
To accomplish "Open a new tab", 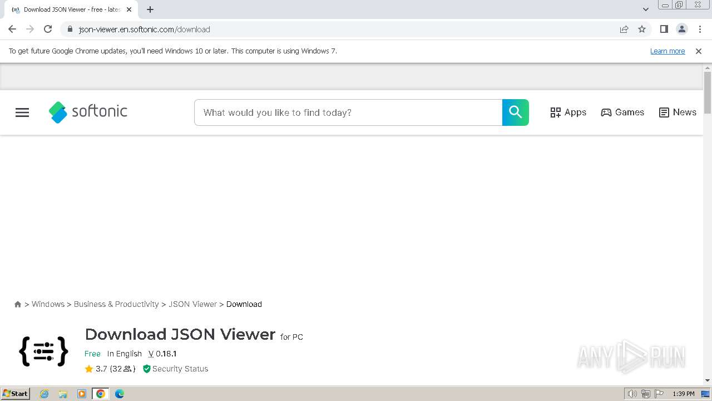I will coord(150,9).
